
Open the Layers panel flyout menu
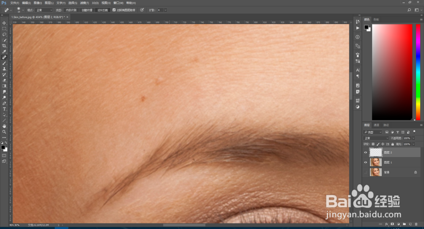[421, 125]
